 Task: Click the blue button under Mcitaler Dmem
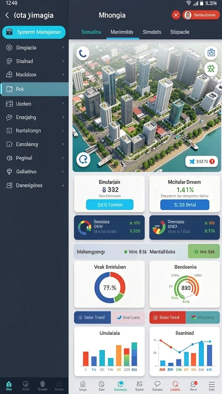click(185, 205)
